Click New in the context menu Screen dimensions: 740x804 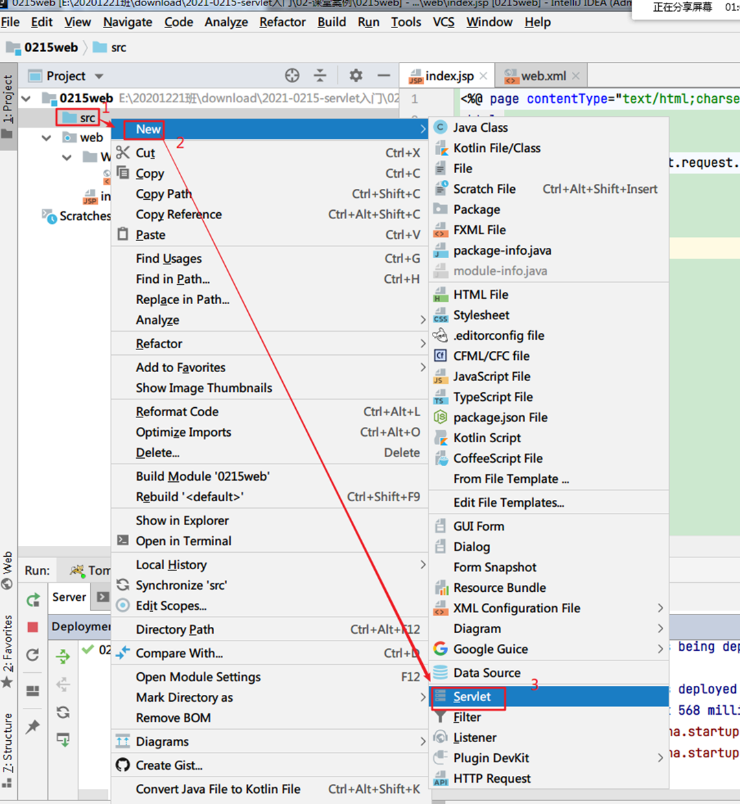(x=270, y=129)
